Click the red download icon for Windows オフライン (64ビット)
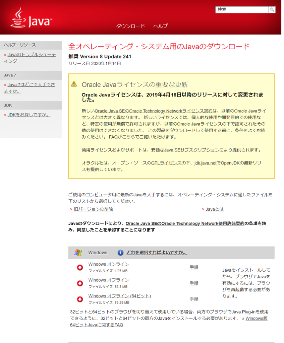The height and width of the screenshot is (343, 284). coord(79,299)
